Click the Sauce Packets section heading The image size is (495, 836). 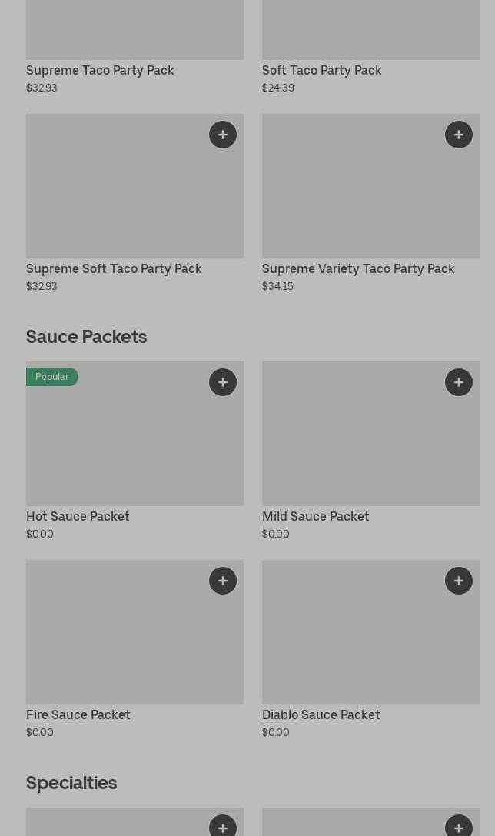(86, 337)
